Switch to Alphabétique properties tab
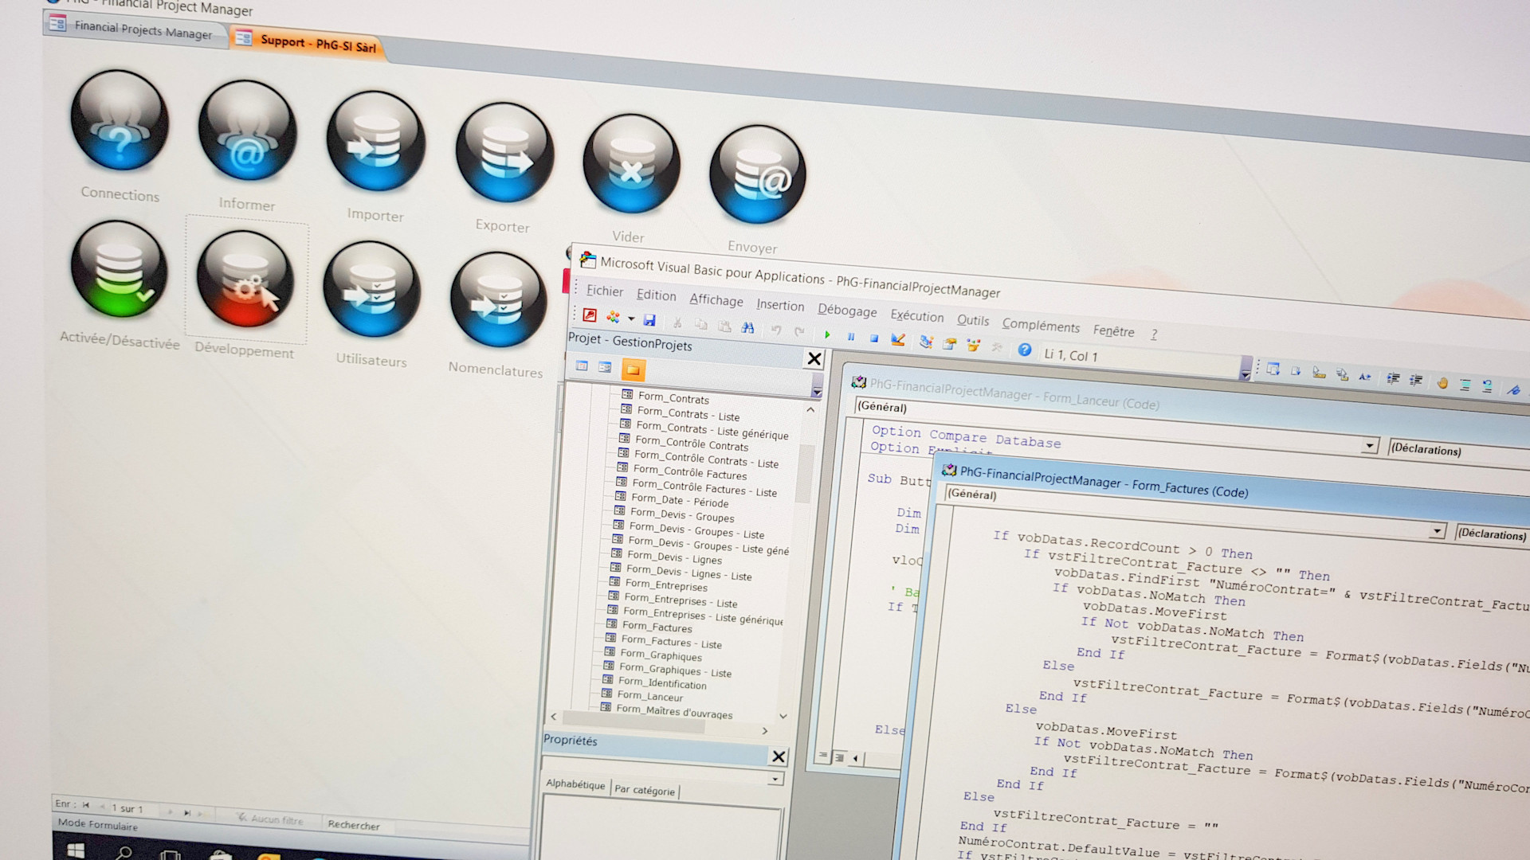 point(575,784)
